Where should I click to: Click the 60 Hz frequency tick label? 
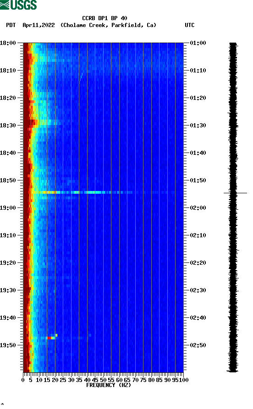click(x=119, y=380)
